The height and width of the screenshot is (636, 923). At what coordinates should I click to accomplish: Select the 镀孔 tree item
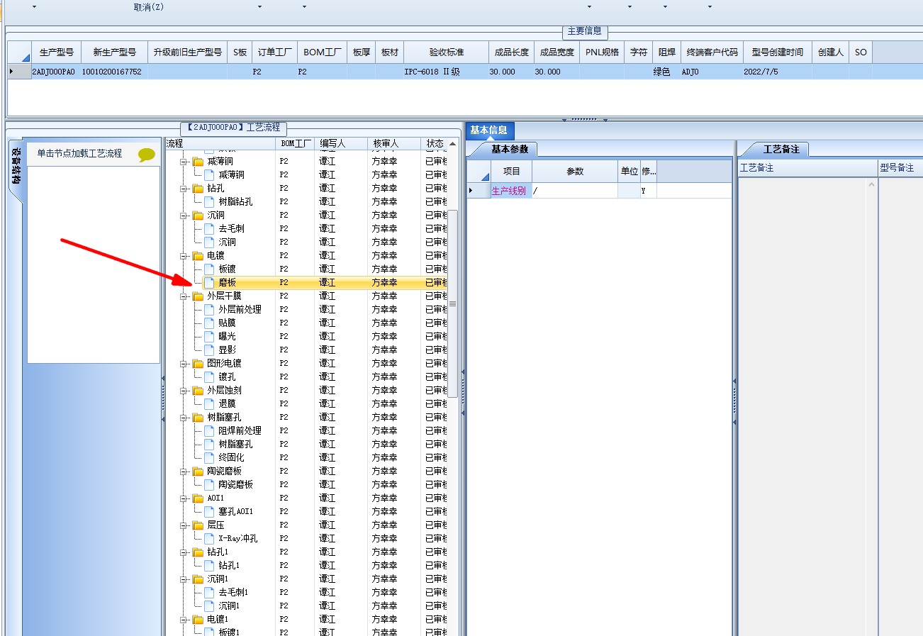click(x=227, y=377)
